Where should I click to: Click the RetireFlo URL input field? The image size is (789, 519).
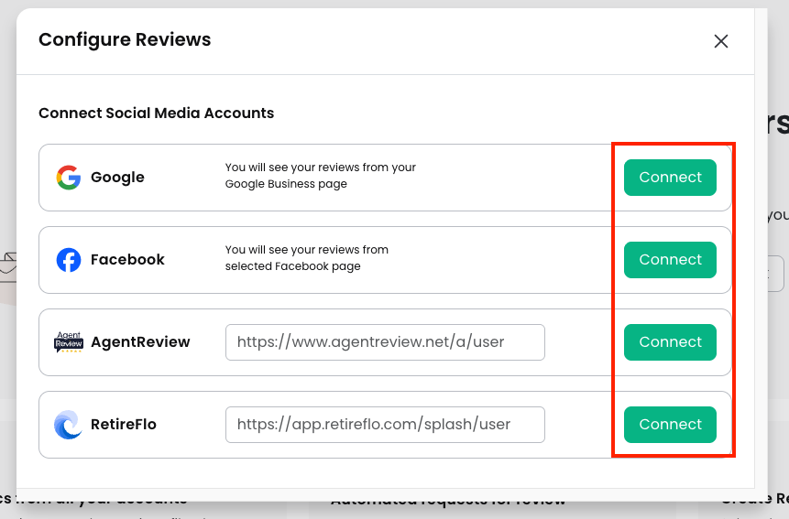pyautogui.click(x=385, y=425)
